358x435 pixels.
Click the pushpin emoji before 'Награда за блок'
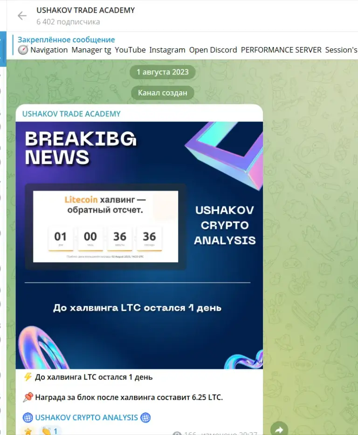coord(28,397)
